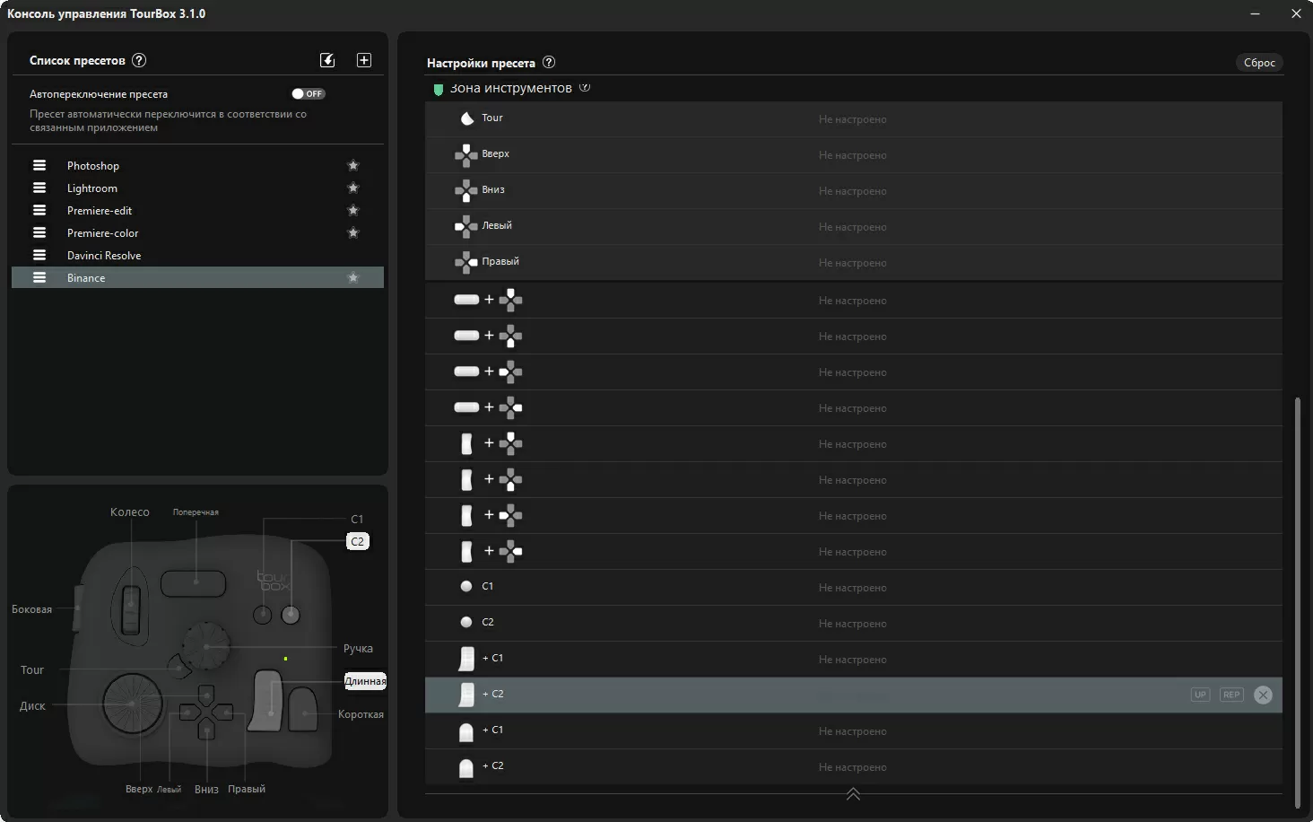Click the import preset icon
The image size is (1313, 822).
(x=327, y=60)
